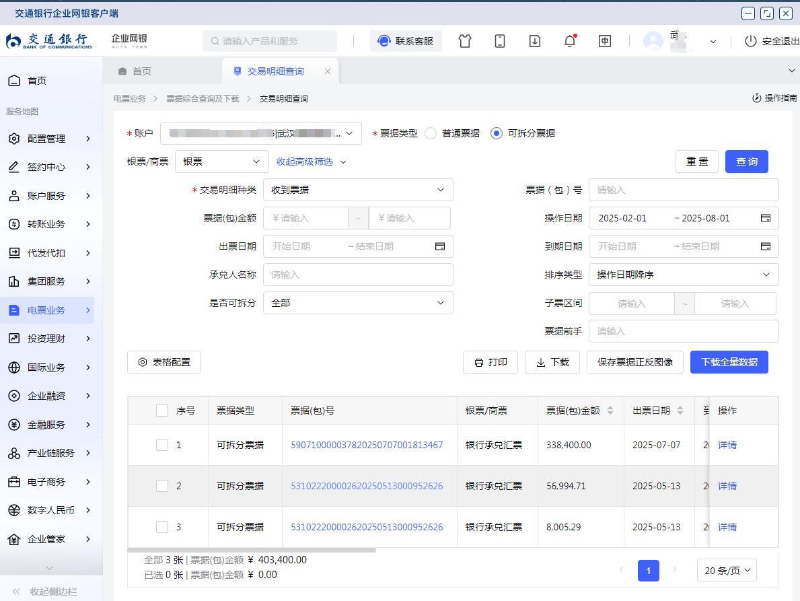Image resolution: width=800 pixels, height=601 pixels.
Task: Sort by 票据(包)金额 column arrows
Action: pos(610,411)
